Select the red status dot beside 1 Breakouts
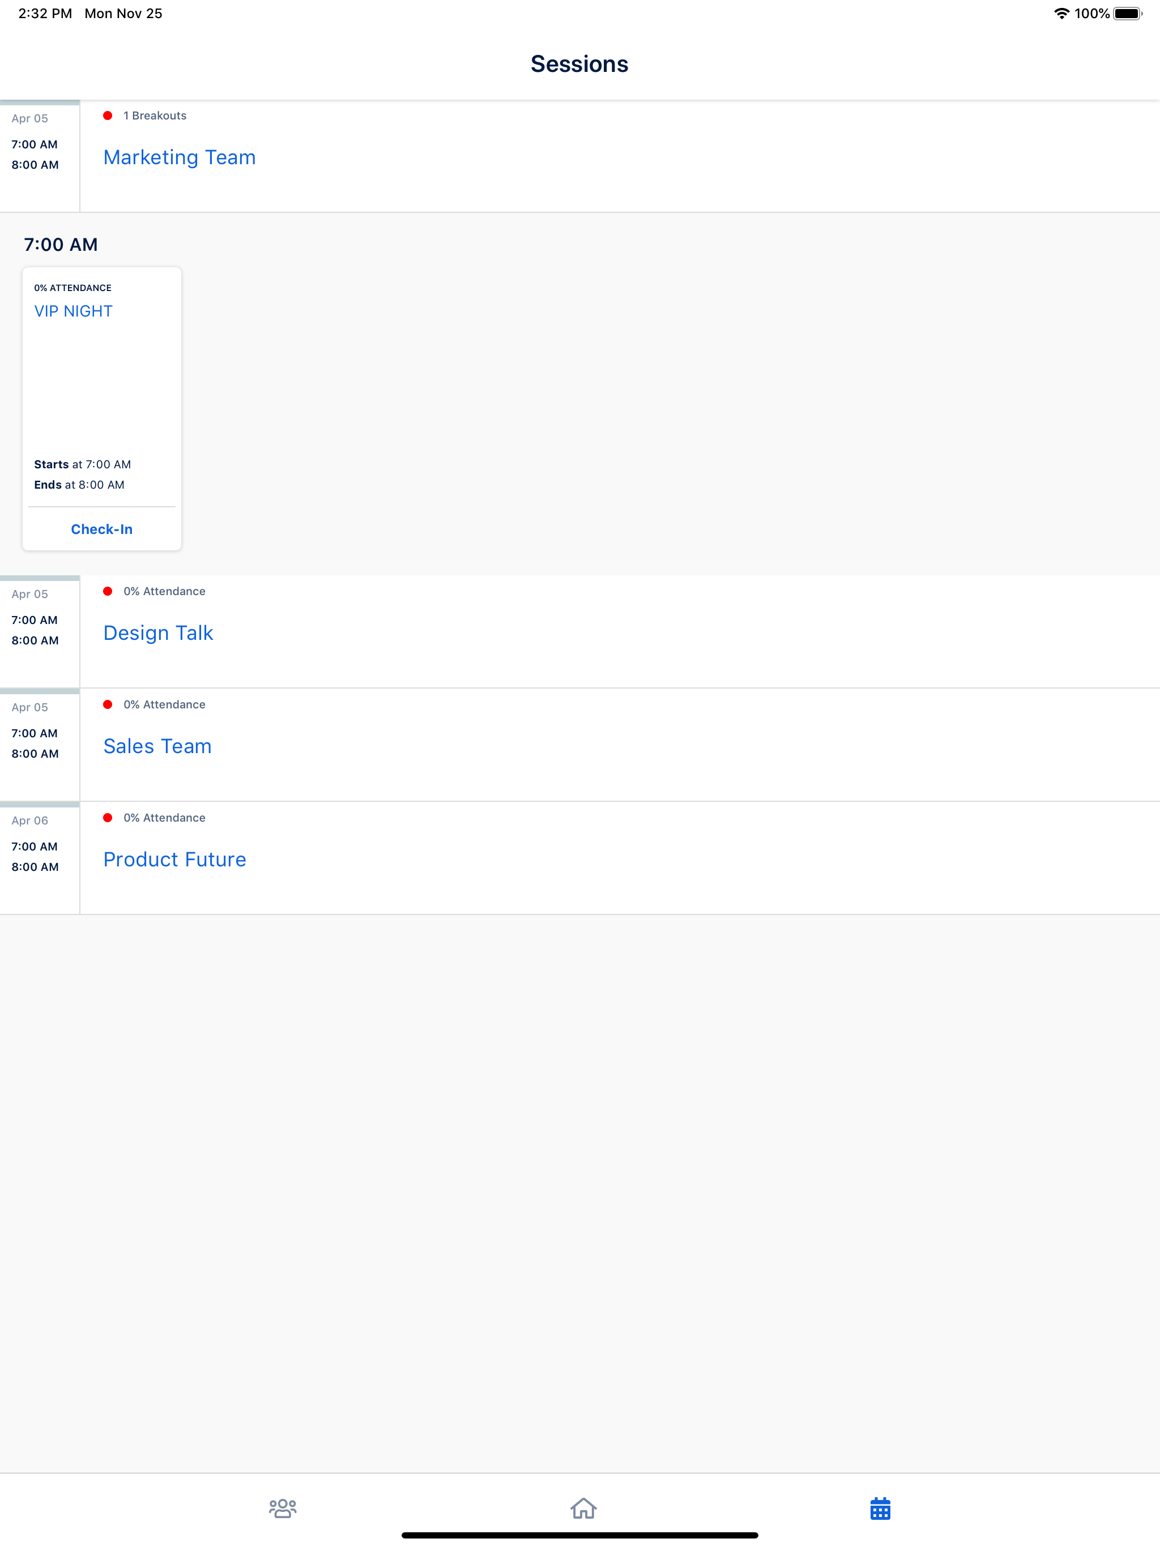The width and height of the screenshot is (1160, 1547). point(108,116)
